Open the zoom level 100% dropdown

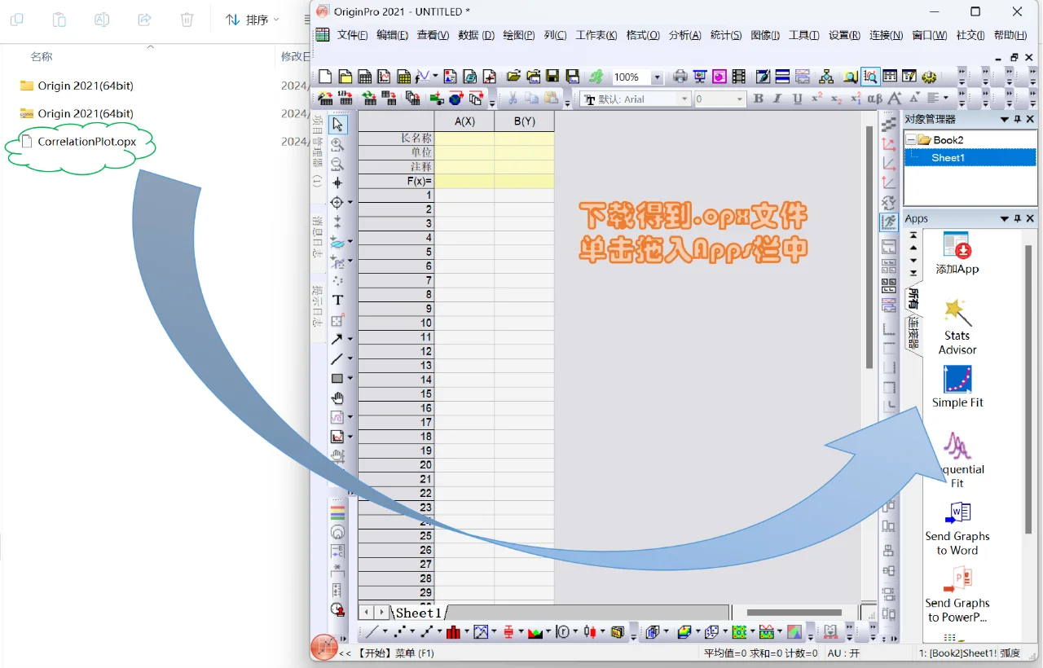[657, 77]
